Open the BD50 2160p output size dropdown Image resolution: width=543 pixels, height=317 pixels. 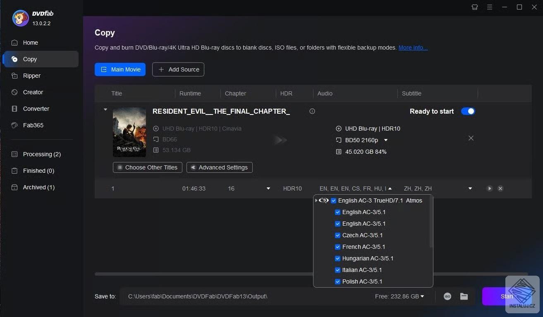click(386, 140)
